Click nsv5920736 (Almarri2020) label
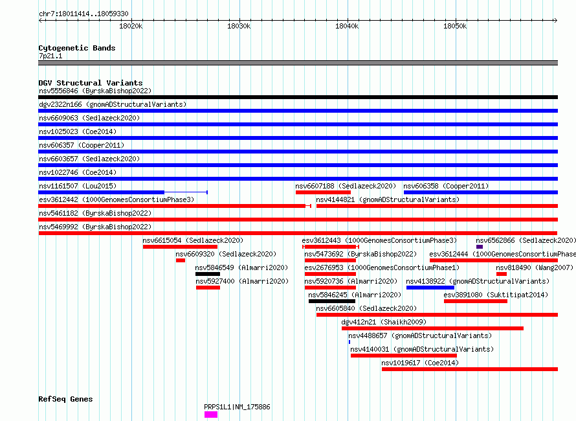The width and height of the screenshot is (576, 421). [351, 281]
